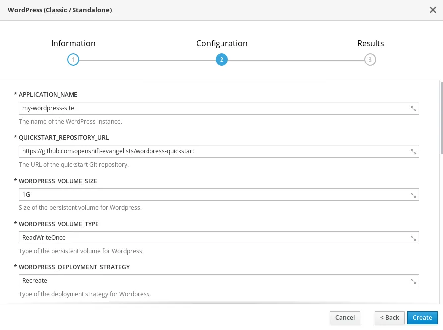This screenshot has width=443, height=330.
Task: Go to the Information step label
Action: pos(73,43)
